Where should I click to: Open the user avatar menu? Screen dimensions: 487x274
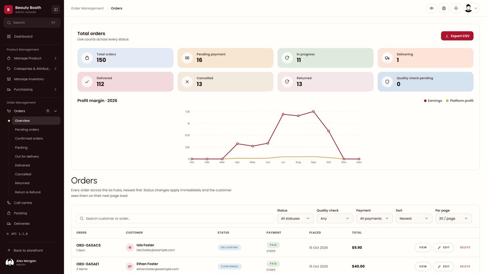tap(471, 8)
